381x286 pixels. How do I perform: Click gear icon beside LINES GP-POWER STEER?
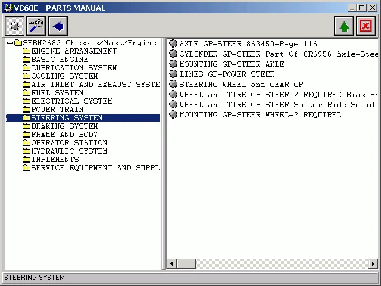coord(173,74)
